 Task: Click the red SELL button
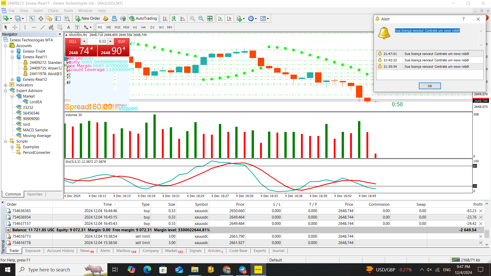point(73,41)
